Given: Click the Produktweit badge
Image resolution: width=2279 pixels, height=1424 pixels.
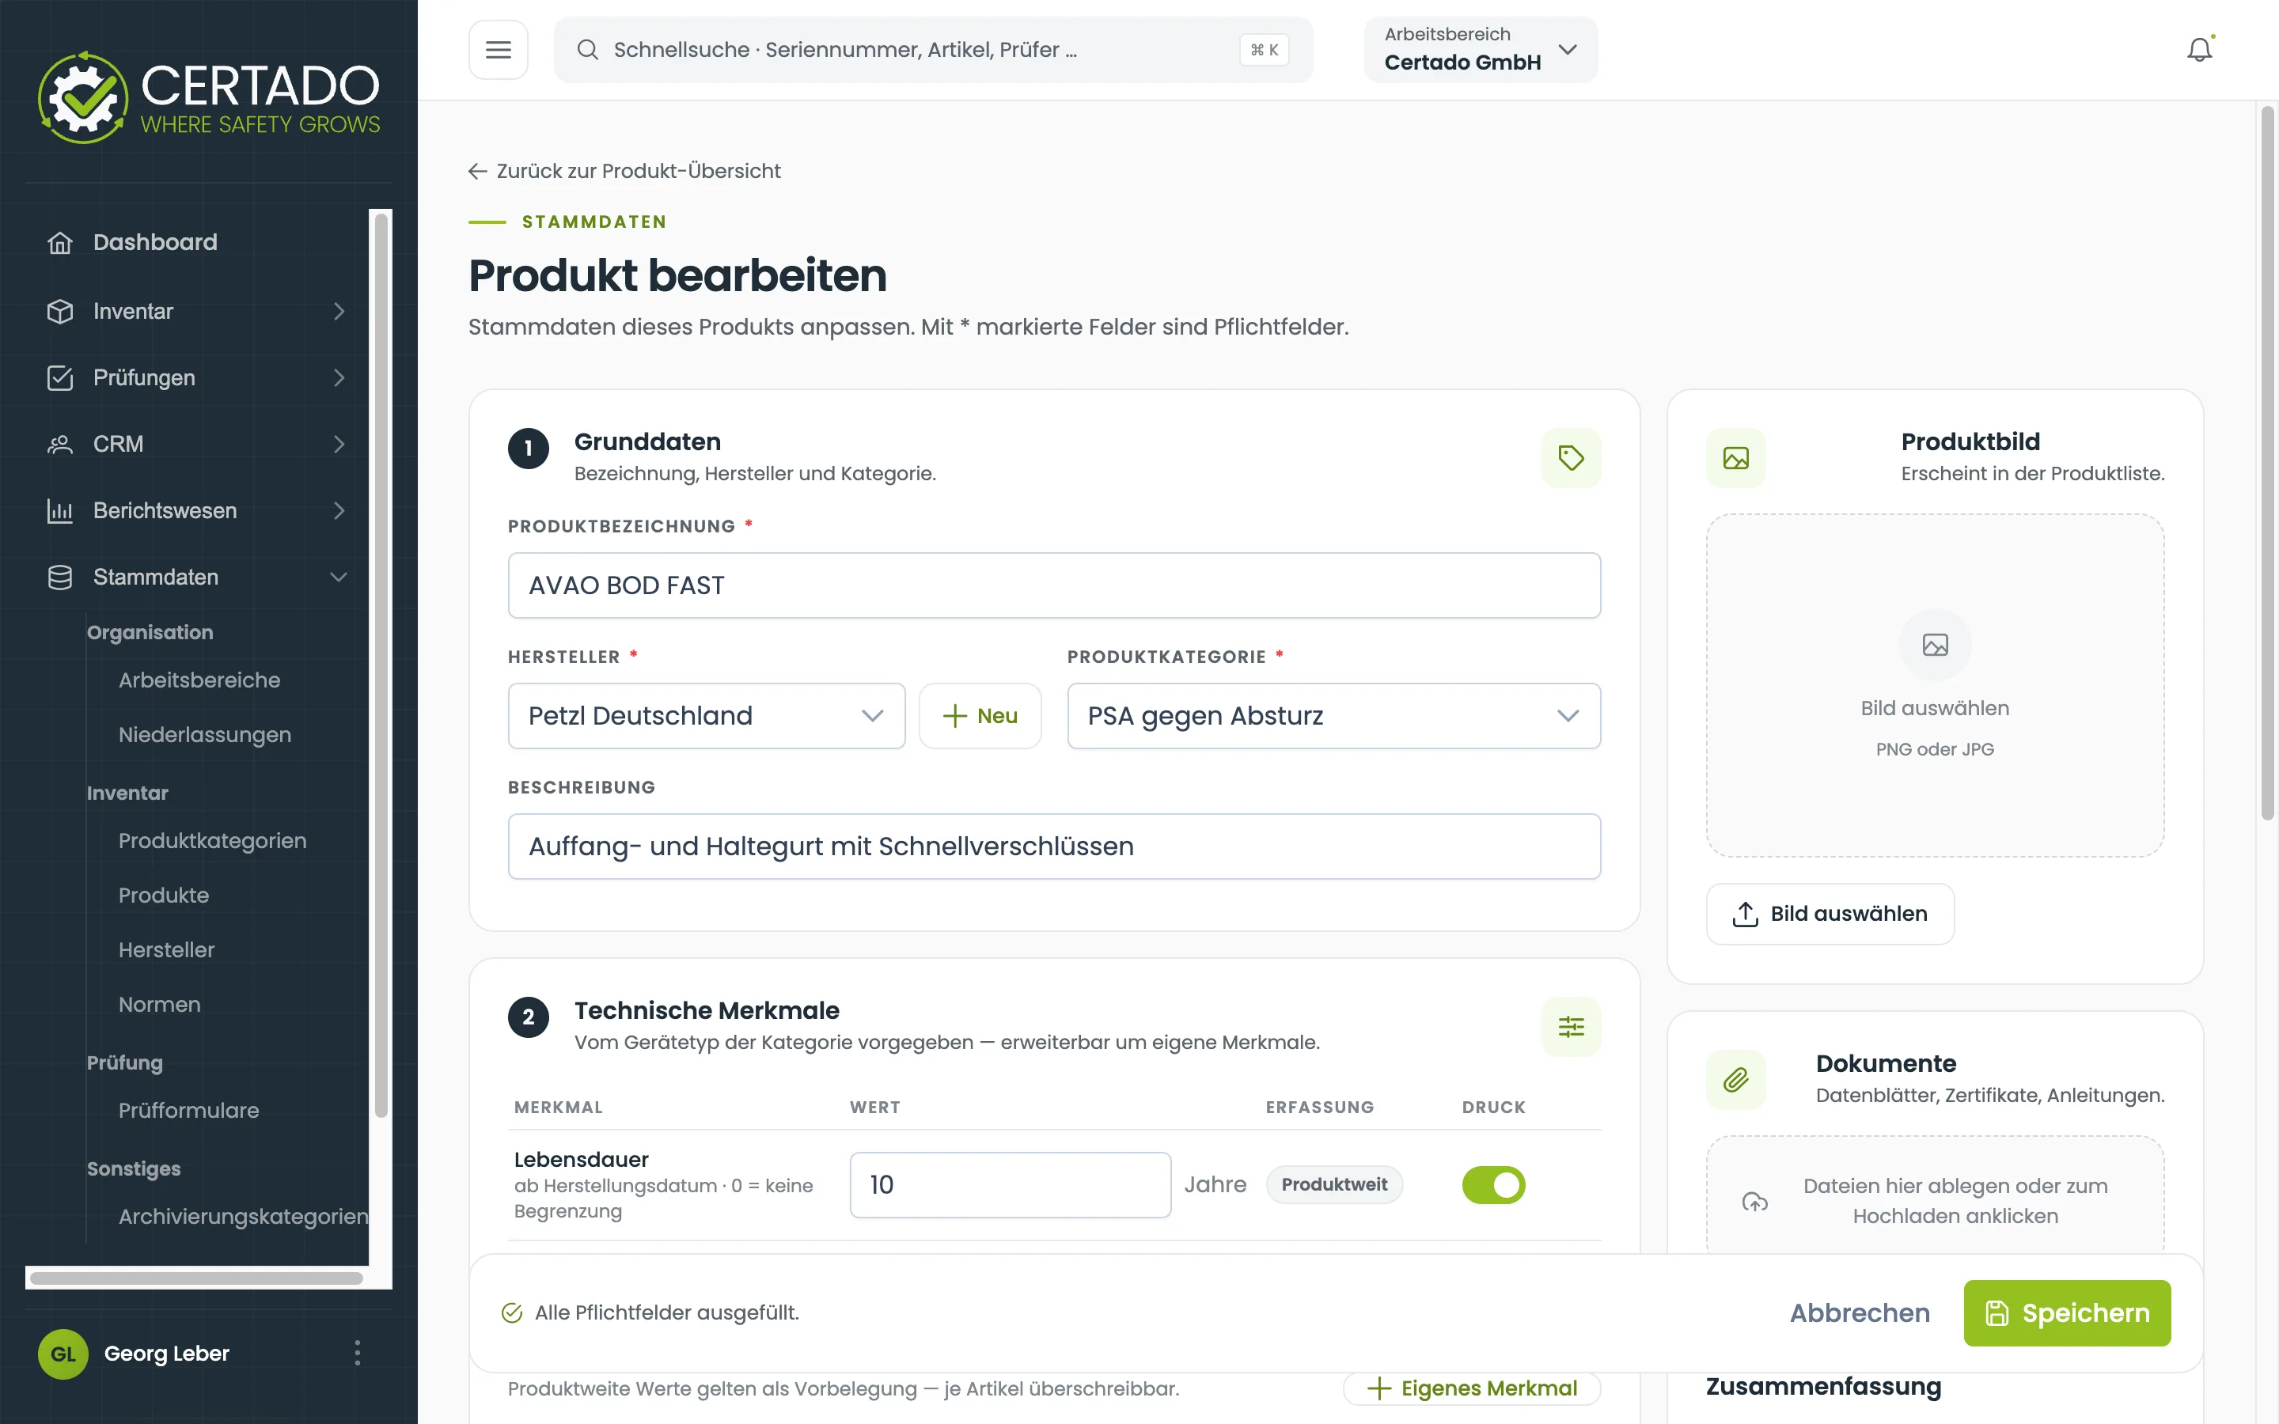Looking at the screenshot, I should (1334, 1185).
